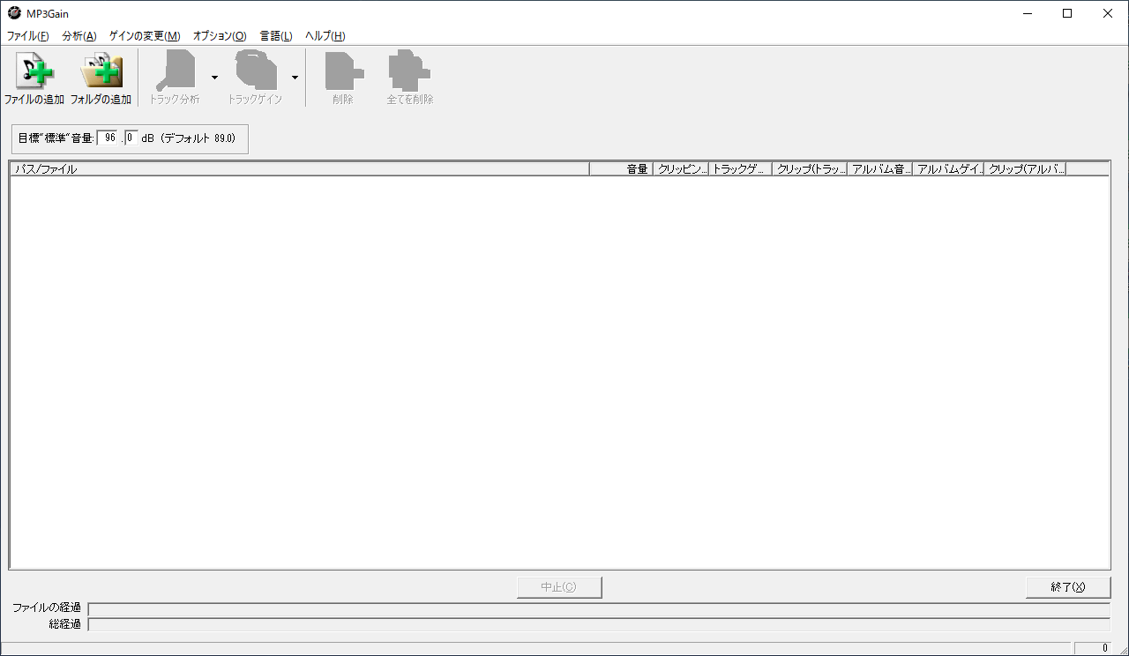Close the MP3Gain window
The image size is (1129, 656).
(1108, 13)
